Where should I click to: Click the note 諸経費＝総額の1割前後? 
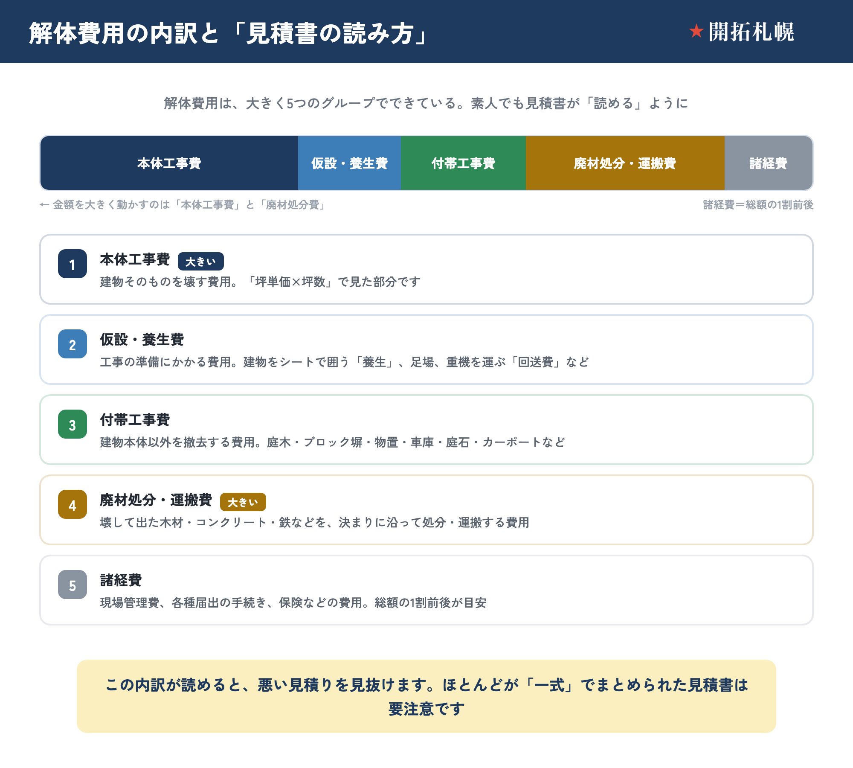click(758, 205)
